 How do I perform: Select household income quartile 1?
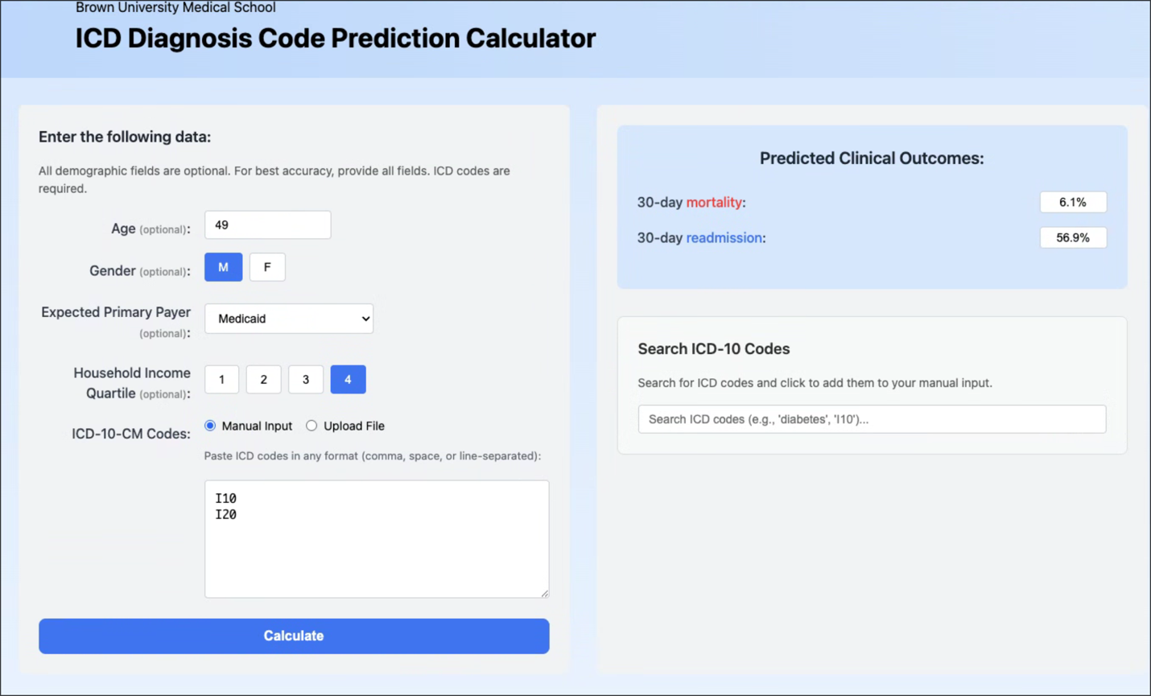pyautogui.click(x=221, y=379)
